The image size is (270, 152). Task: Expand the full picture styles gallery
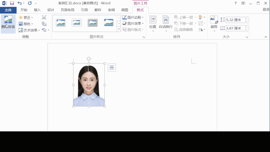[x=119, y=29]
